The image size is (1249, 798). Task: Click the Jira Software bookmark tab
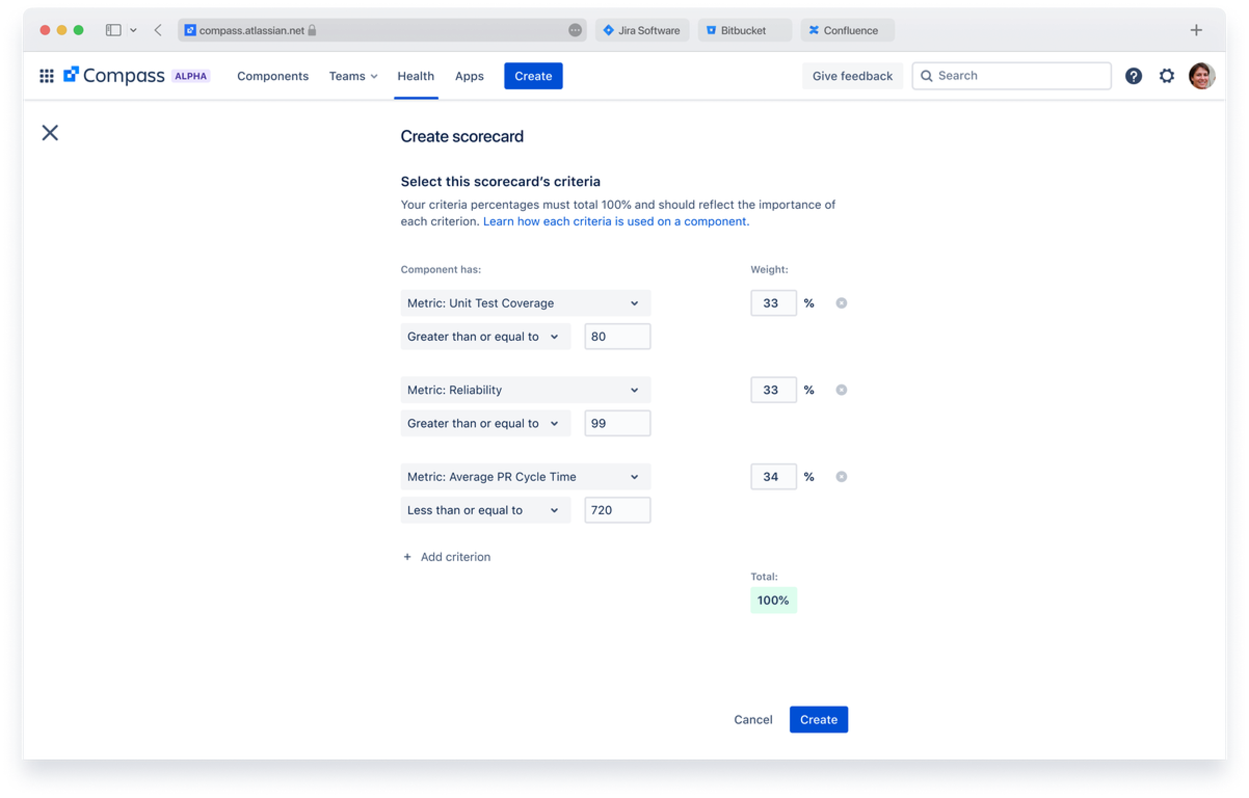tap(642, 30)
